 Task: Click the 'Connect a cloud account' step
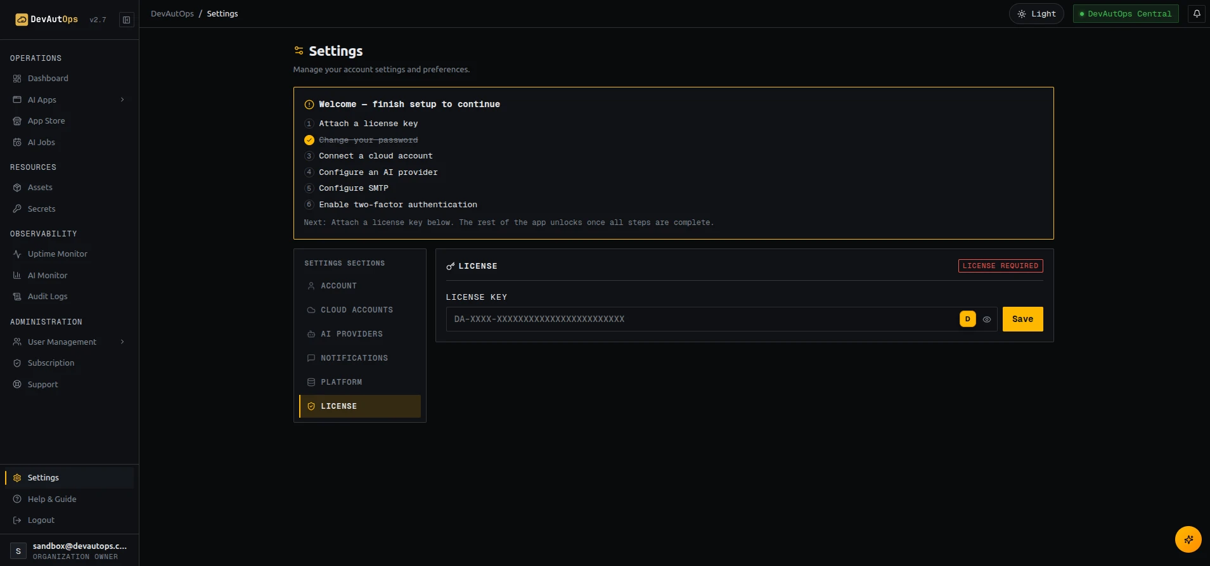pos(375,156)
